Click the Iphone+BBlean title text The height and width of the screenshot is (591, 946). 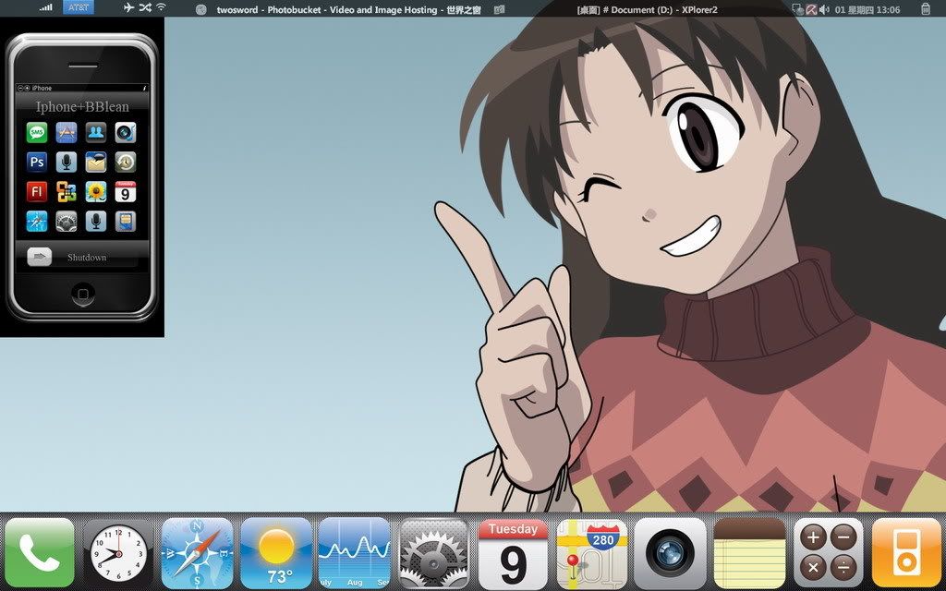tap(82, 107)
